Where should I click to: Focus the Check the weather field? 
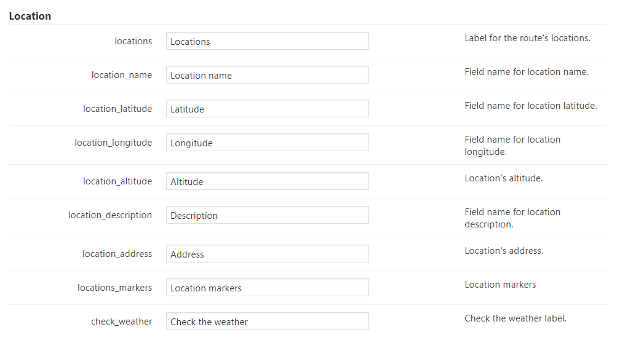click(267, 321)
